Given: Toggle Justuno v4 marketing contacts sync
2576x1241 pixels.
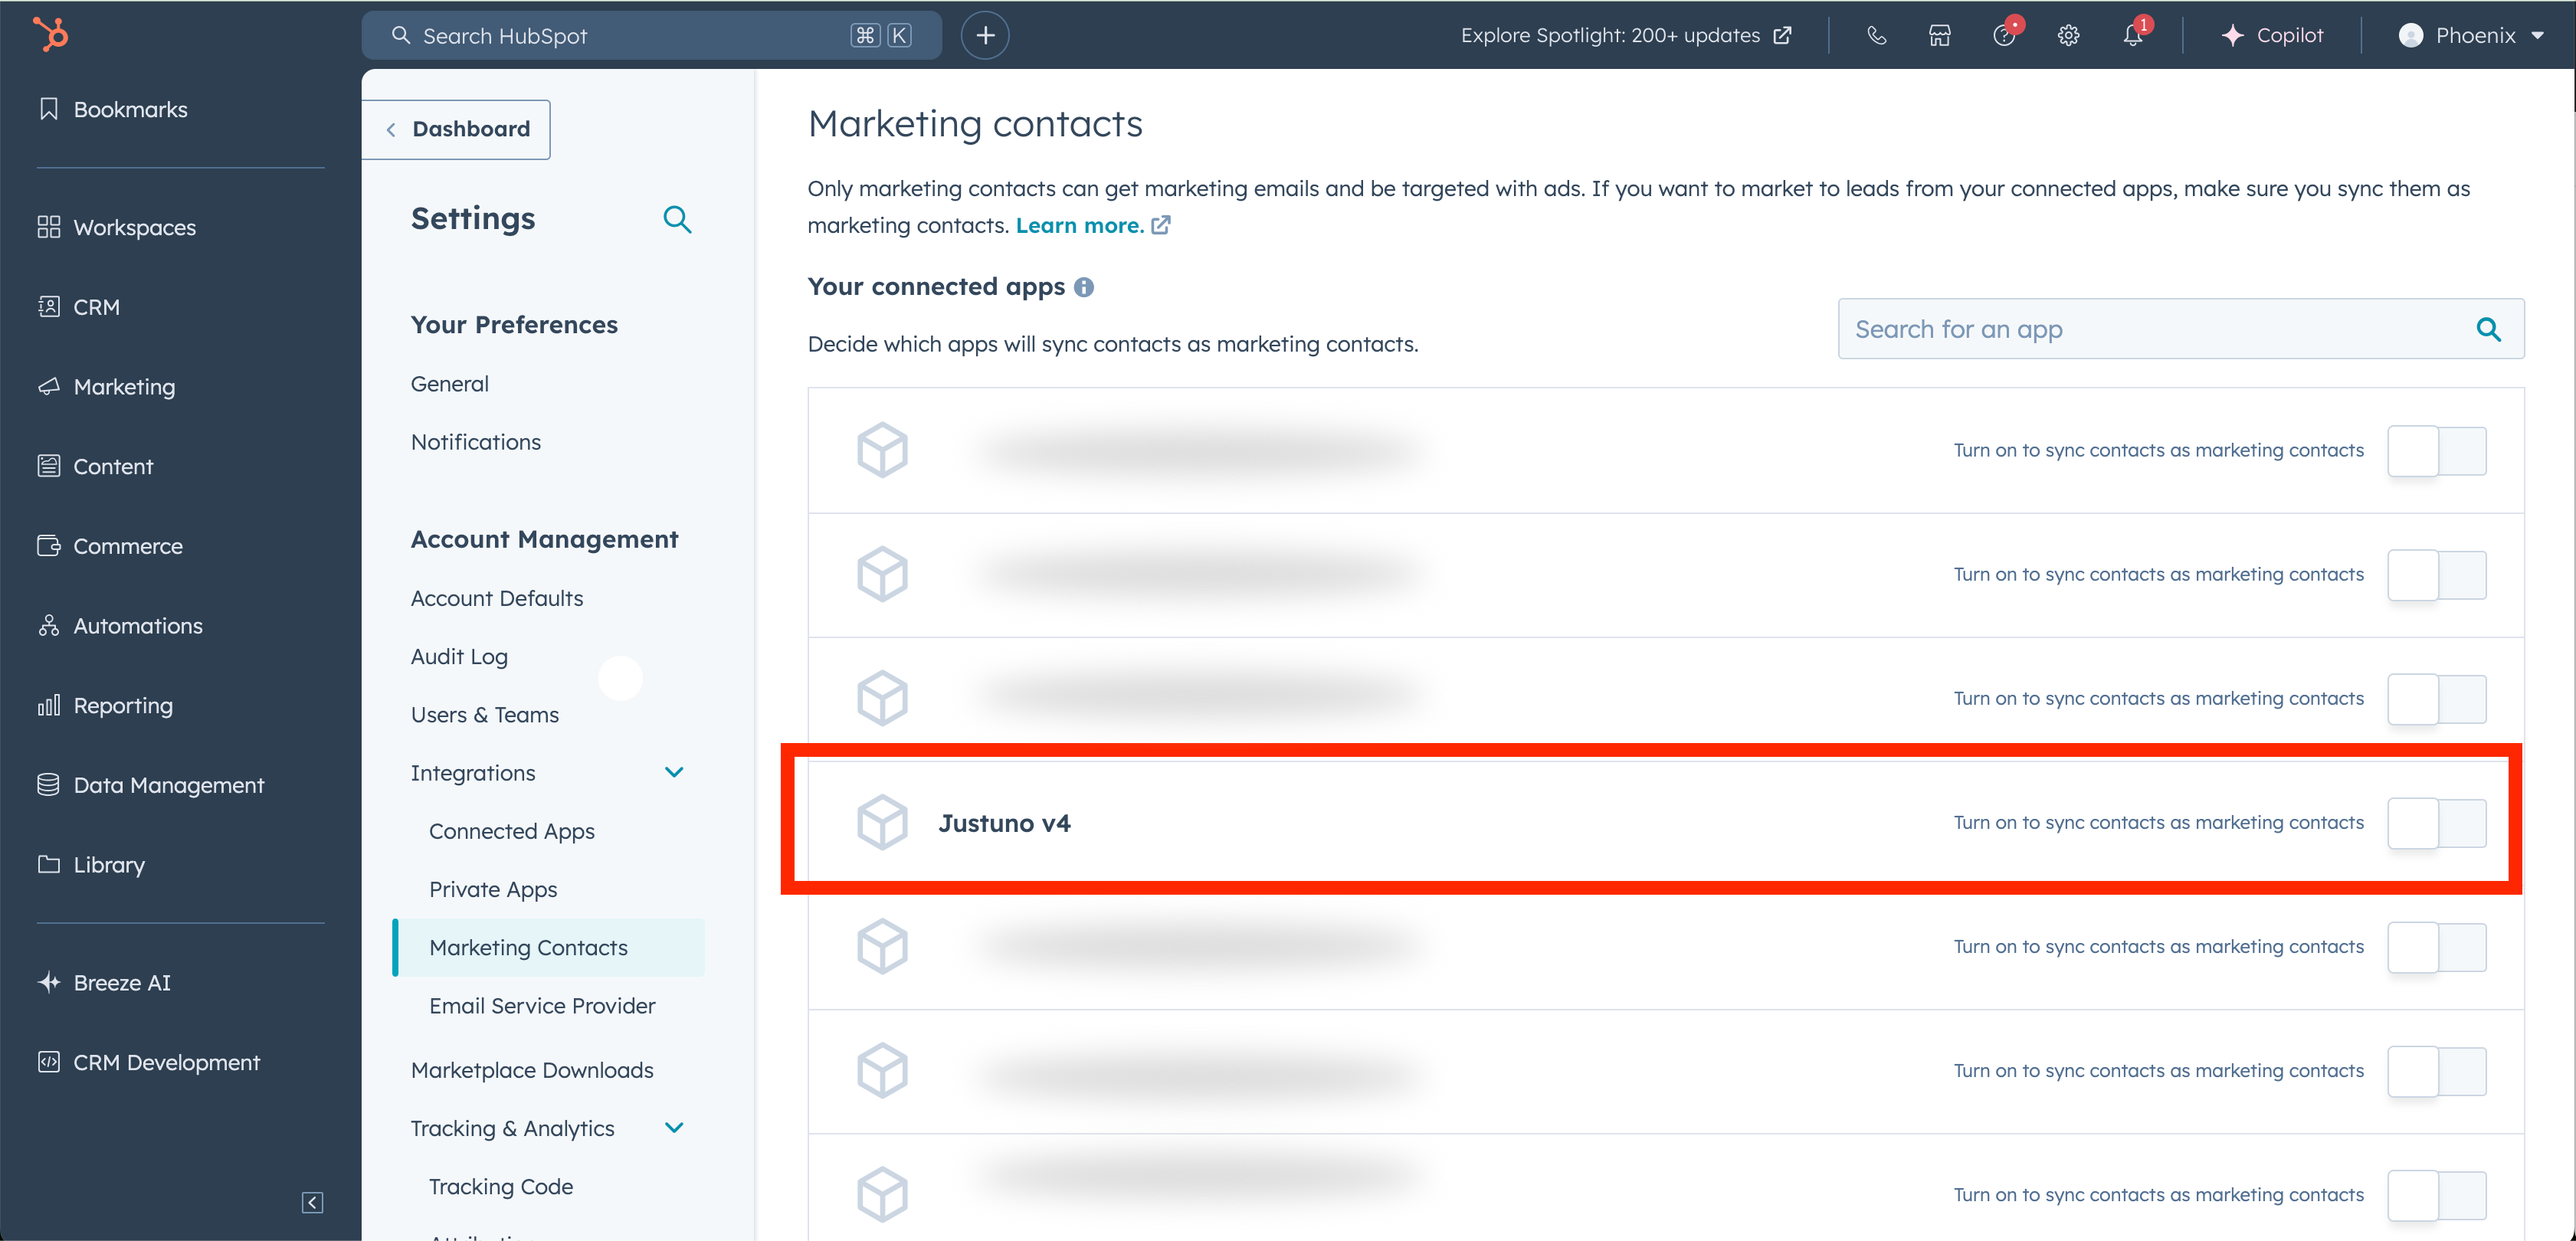Looking at the screenshot, I should pos(2436,823).
